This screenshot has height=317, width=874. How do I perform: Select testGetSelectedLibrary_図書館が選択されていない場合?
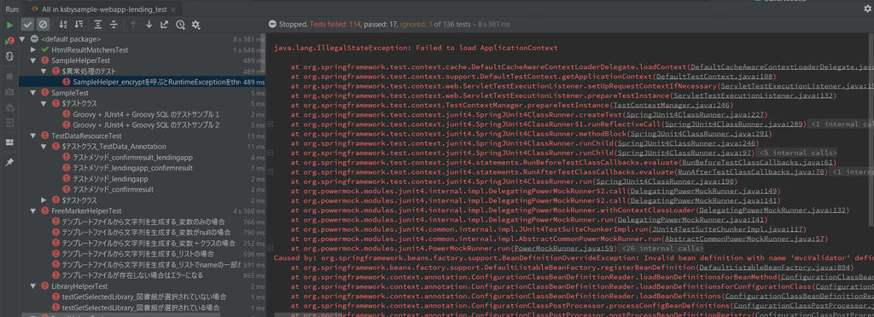tap(142, 297)
